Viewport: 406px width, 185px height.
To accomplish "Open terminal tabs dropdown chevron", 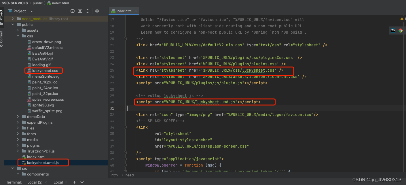I will (x=82, y=182).
